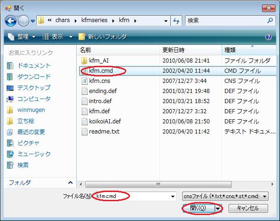This screenshot has height=221, width=280.
Task: Click the 表示 views button
Action: tap(53, 37)
